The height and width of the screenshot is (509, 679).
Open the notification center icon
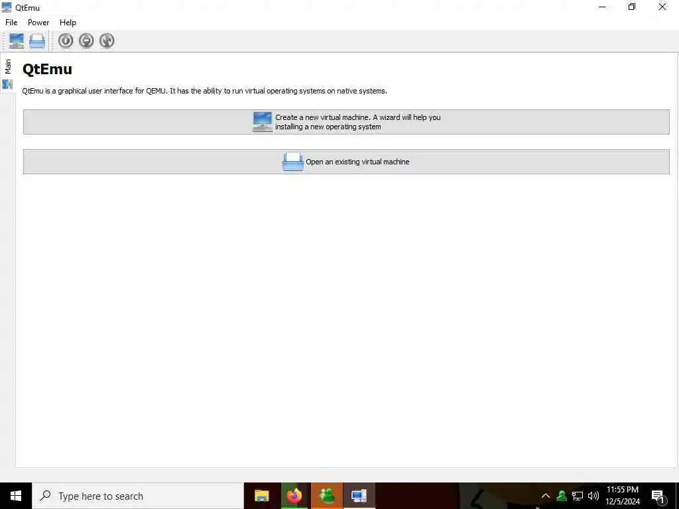pyautogui.click(x=658, y=496)
